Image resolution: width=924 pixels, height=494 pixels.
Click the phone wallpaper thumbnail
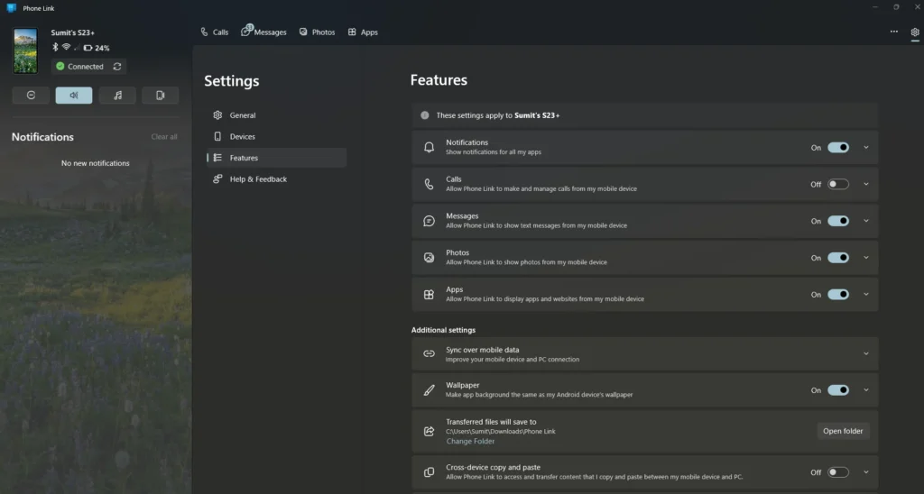(x=25, y=50)
